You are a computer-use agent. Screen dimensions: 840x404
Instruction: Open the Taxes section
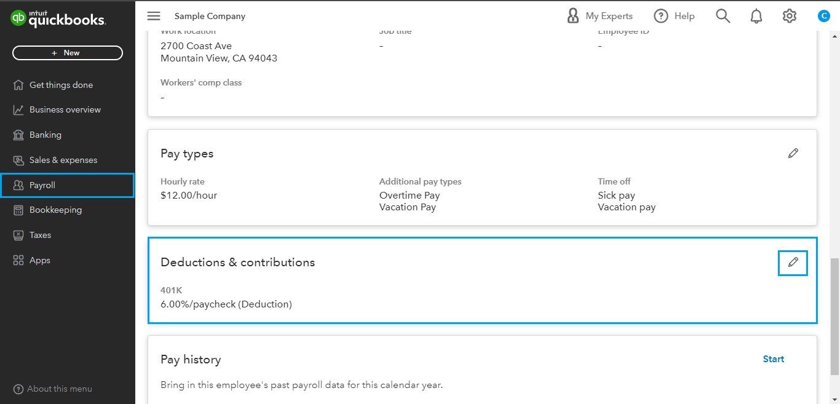17,235
